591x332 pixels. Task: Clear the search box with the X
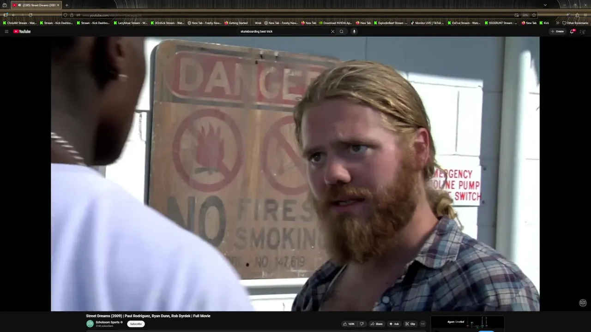click(x=332, y=31)
